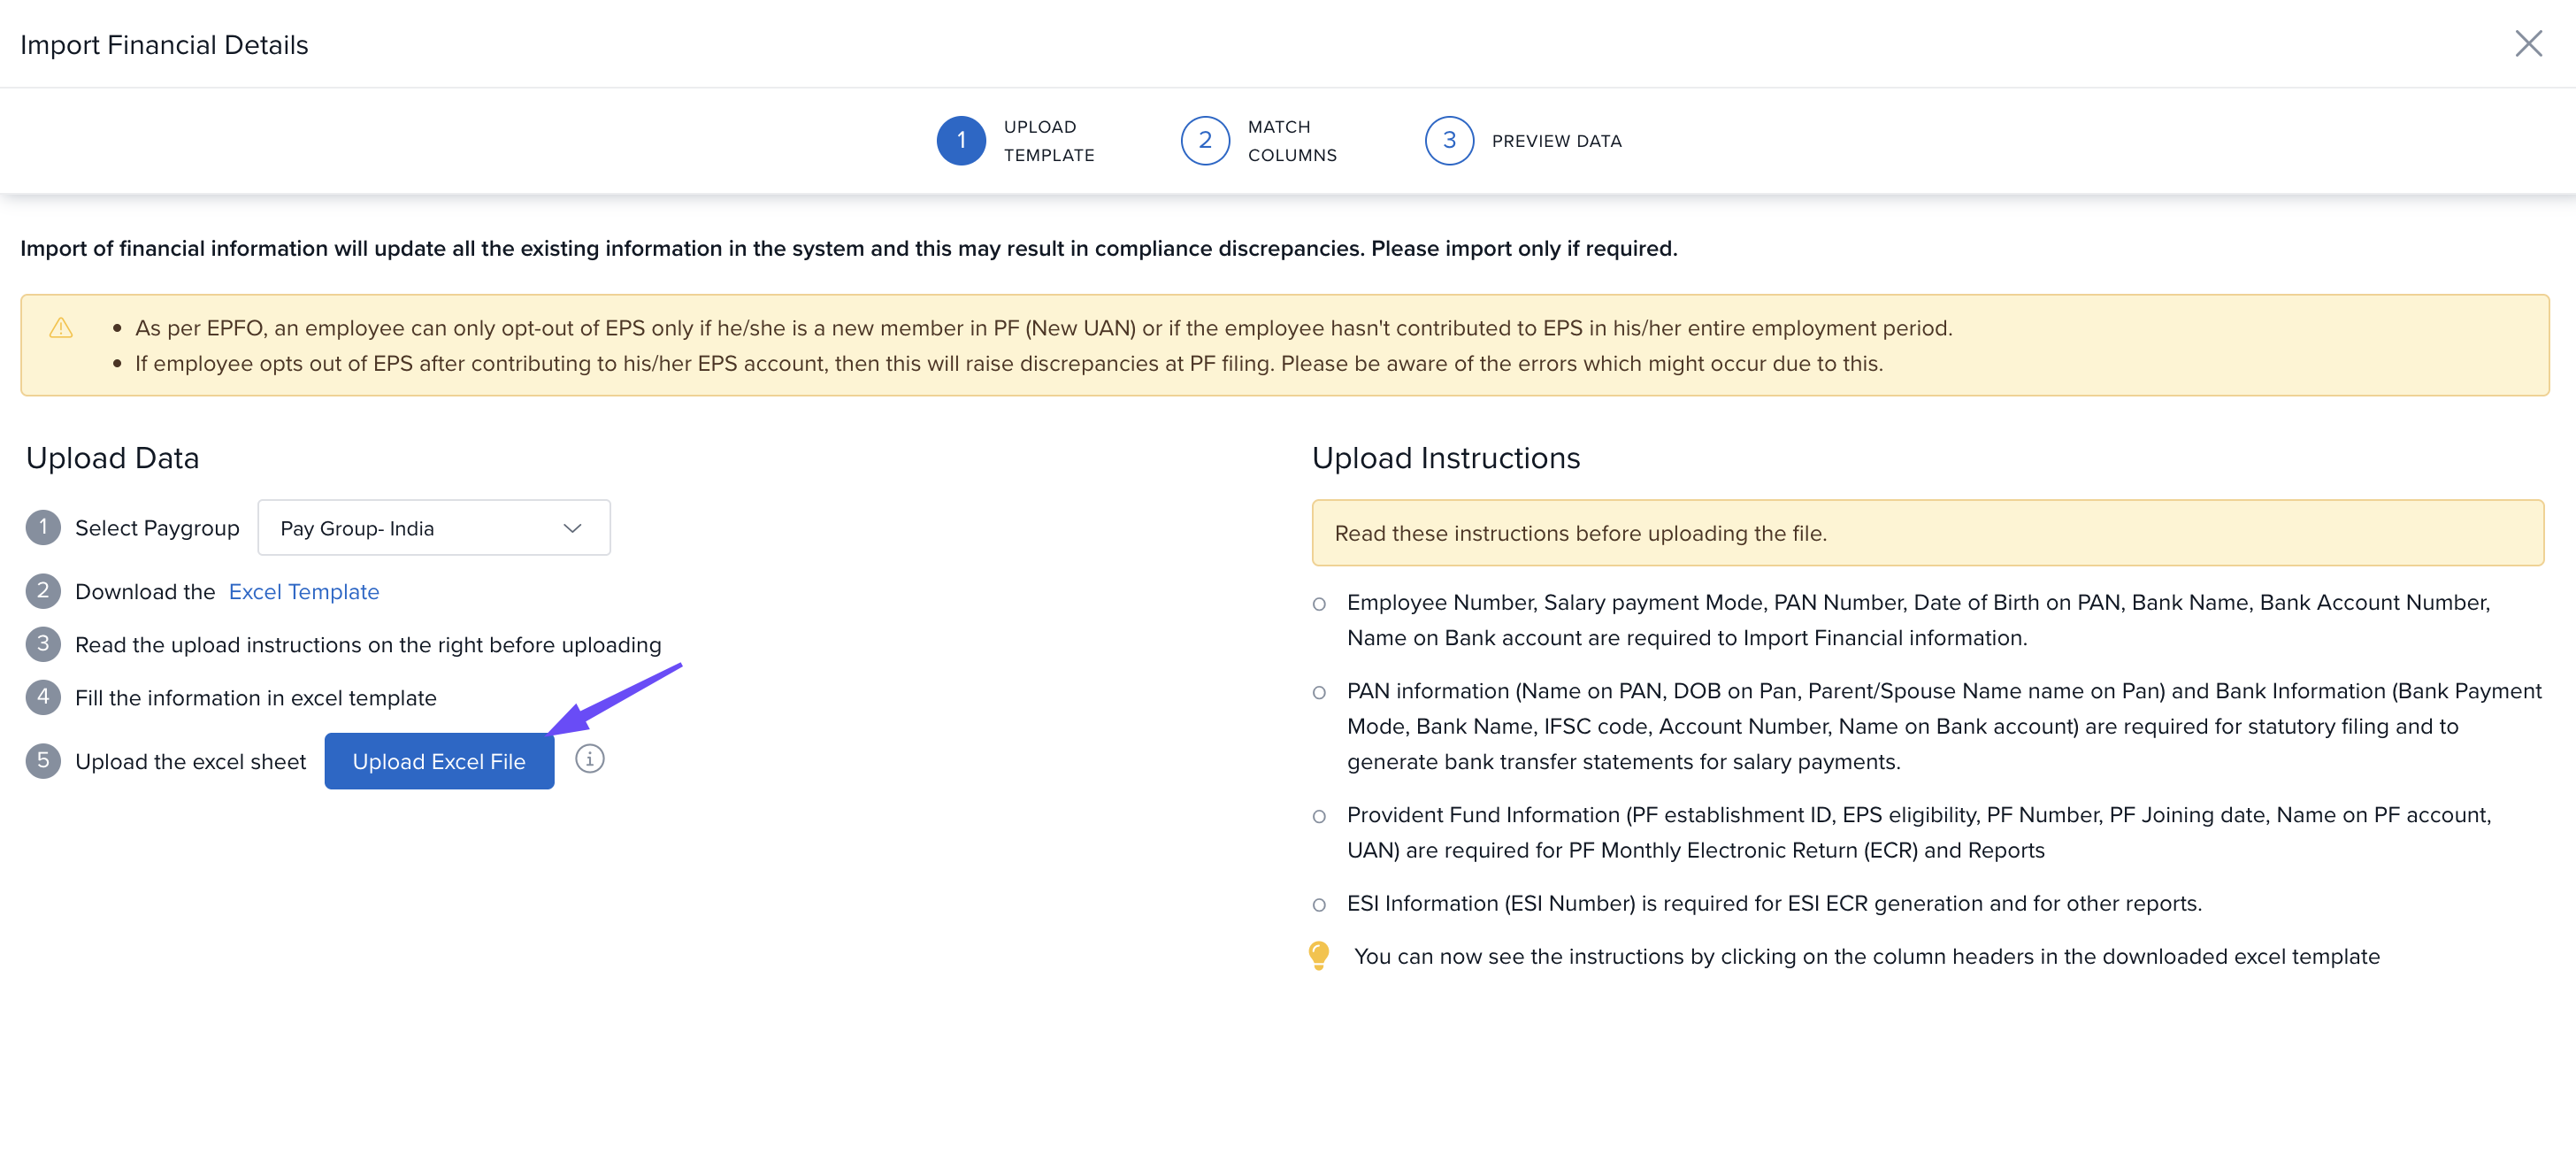2576x1170 pixels.
Task: Click step 1 circle for Upload Template
Action: click(960, 141)
